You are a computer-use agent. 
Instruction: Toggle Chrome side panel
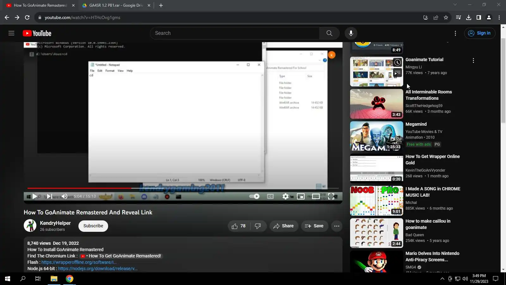point(479,17)
